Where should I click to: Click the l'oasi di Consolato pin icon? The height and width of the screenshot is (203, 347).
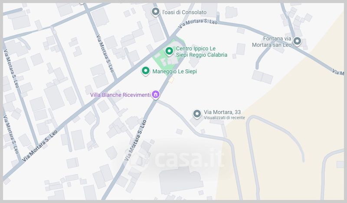[156, 12]
